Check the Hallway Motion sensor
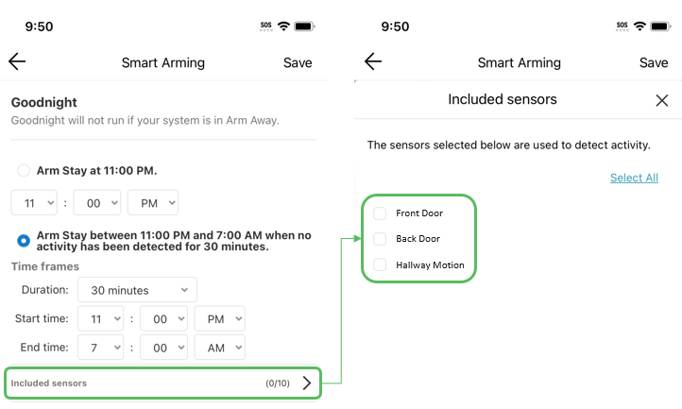This screenshot has height=409, width=682. (380, 264)
